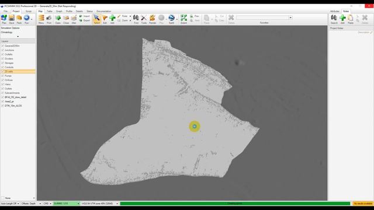The width and height of the screenshot is (374, 210).
Task: Expand the Ruler options arrow
Action: [x=130, y=16]
